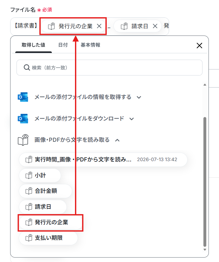Click the vertical scrollbar thumb in the list
Viewport: 219px width, 262px height.
point(205,182)
